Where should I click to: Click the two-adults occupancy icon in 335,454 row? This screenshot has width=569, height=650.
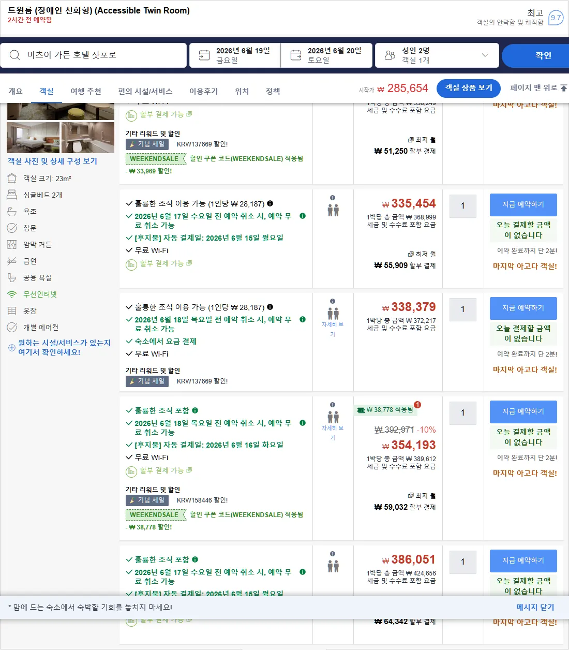[333, 210]
